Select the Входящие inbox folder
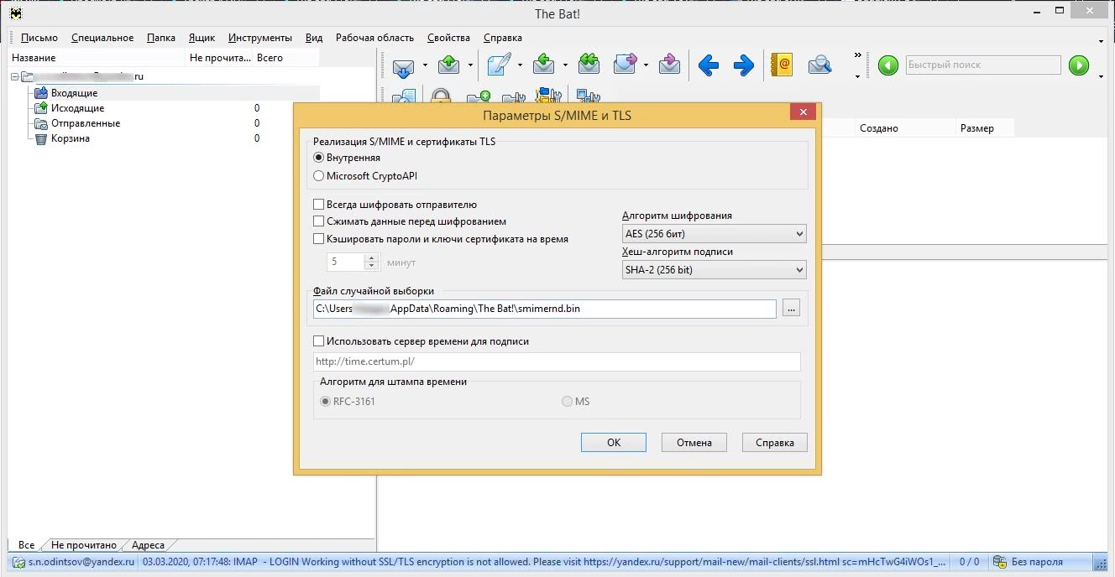The width and height of the screenshot is (1115, 577). pyautogui.click(x=74, y=93)
